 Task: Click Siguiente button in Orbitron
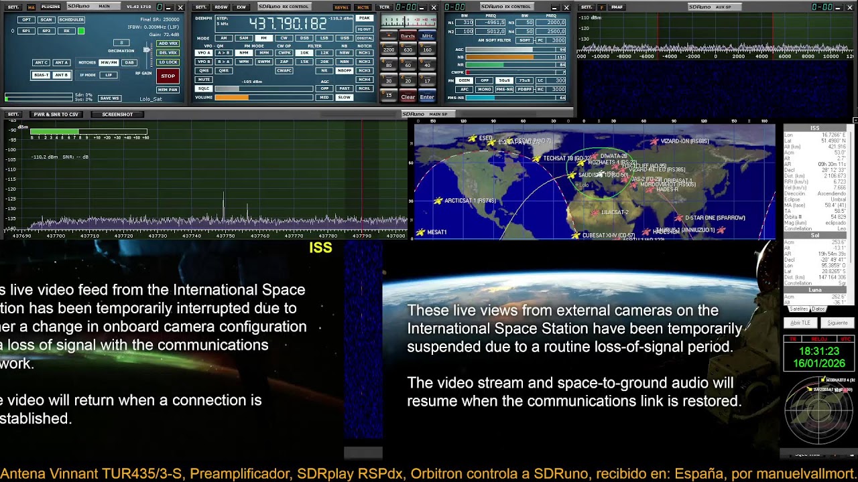[837, 323]
